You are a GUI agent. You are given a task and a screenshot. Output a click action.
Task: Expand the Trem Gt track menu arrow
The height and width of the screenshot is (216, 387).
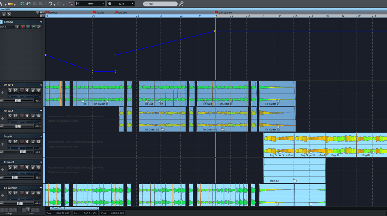click(41, 162)
